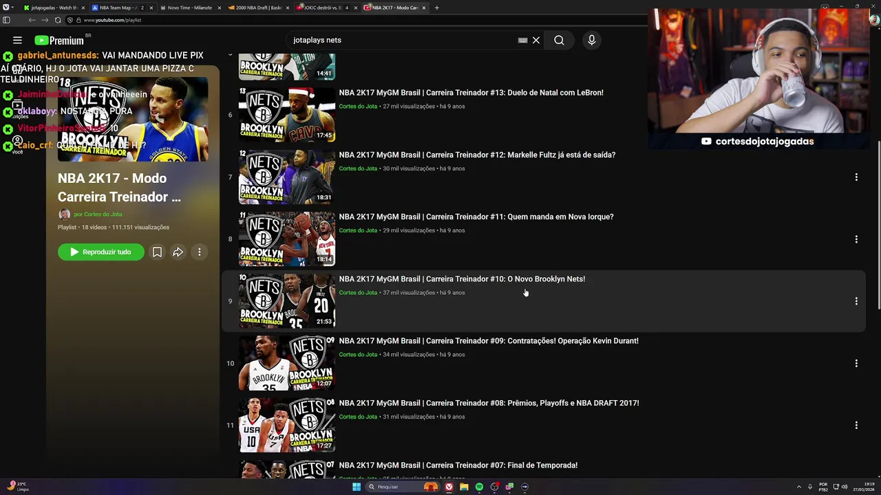881x495 pixels.
Task: Open thumbnail of video #09 with 12:07 duration
Action: click(287, 363)
